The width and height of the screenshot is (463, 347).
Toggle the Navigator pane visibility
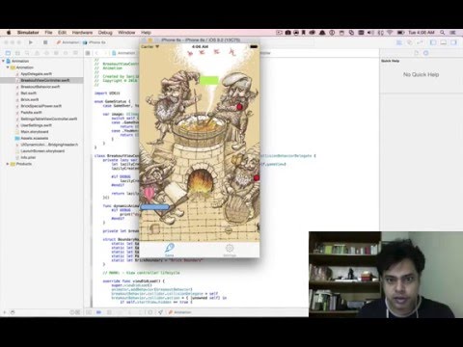433,42
